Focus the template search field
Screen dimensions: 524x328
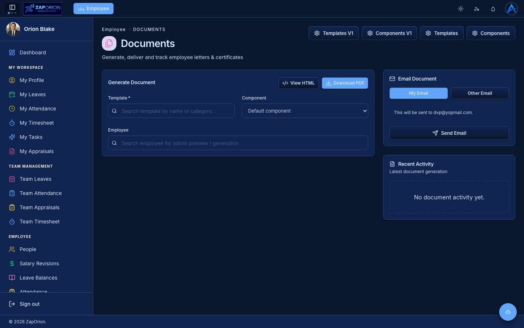click(171, 111)
